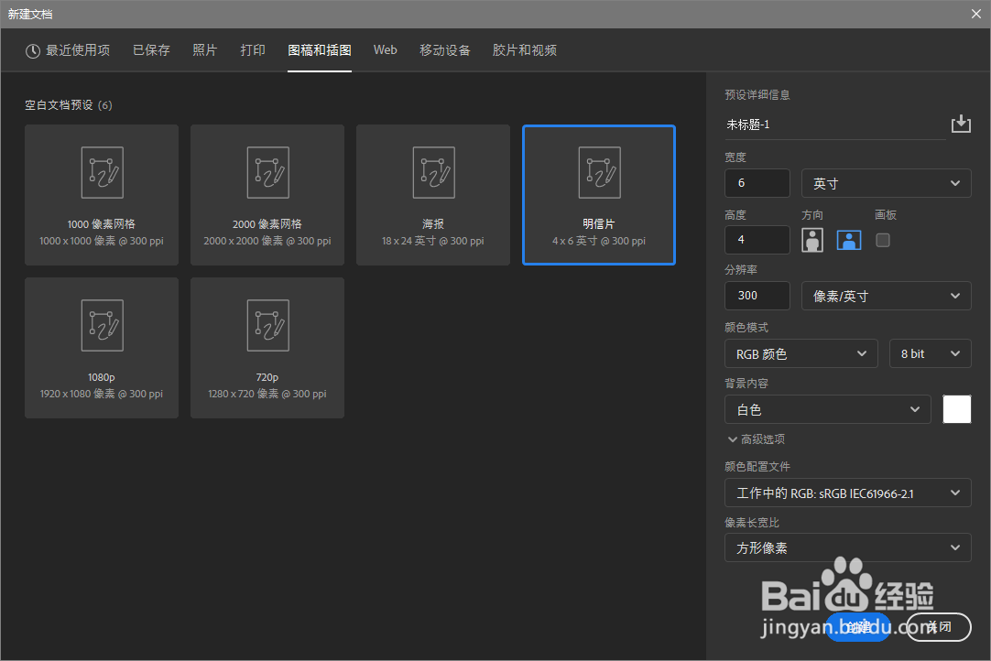This screenshot has height=661, width=991.
Task: Click the 高度 height input field
Action: pyautogui.click(x=757, y=240)
